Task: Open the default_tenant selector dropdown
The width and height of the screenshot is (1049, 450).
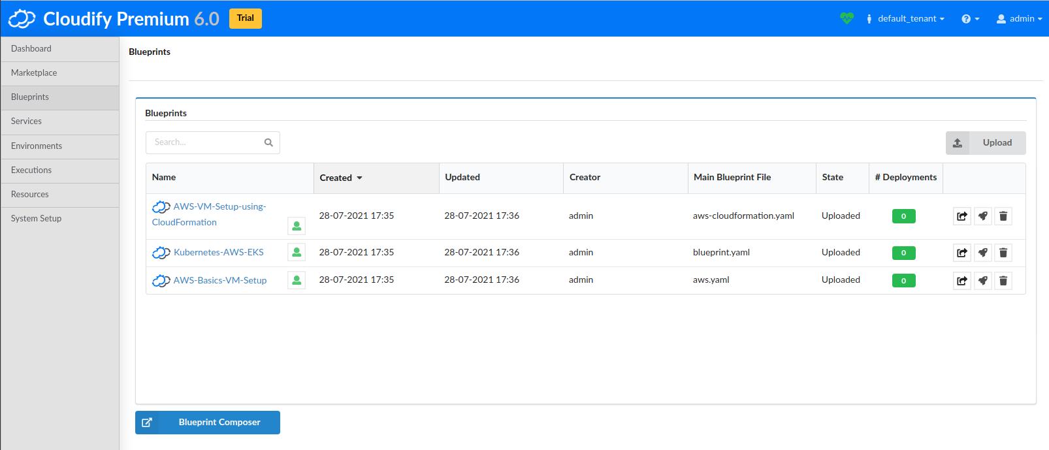Action: (905, 19)
